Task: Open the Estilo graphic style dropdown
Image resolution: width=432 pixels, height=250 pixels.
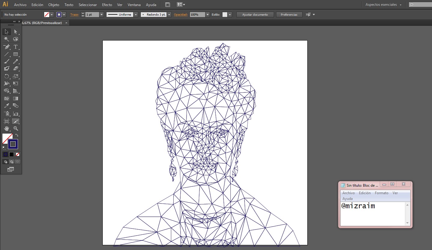Action: pos(230,14)
